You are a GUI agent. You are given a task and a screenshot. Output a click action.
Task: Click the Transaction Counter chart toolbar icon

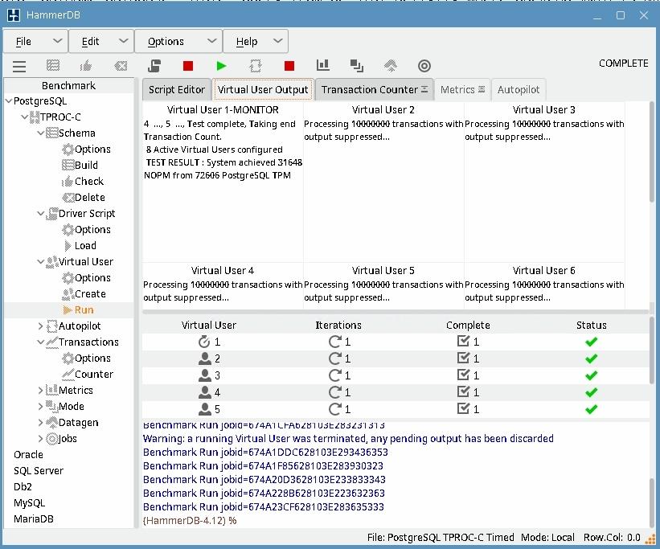[x=323, y=66]
